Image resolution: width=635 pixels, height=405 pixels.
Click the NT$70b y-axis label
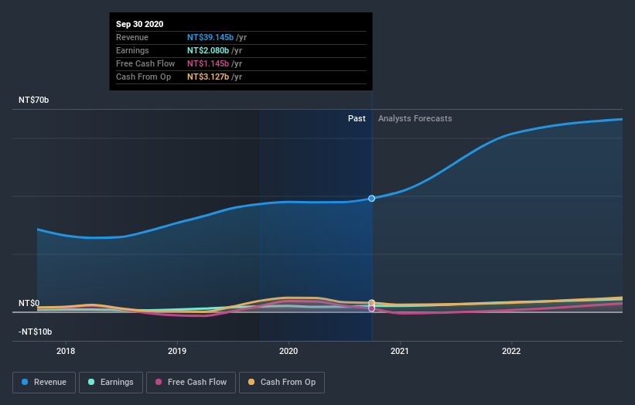tap(33, 100)
